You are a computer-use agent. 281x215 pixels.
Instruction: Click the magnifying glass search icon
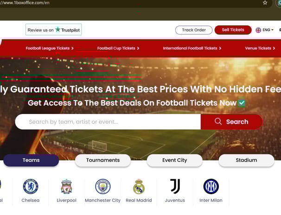click(218, 121)
